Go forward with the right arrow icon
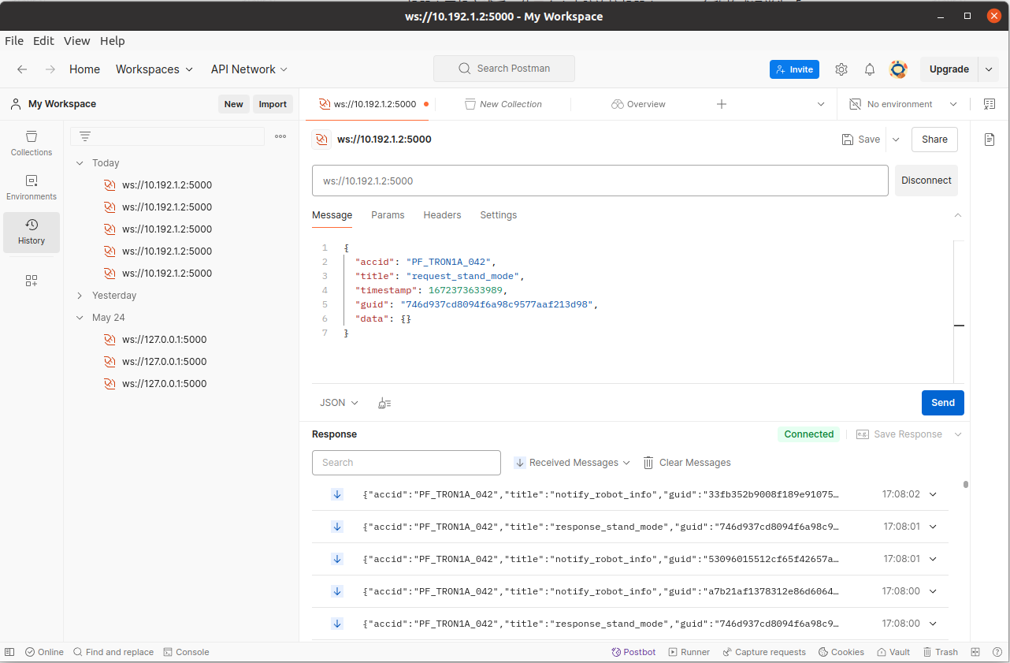This screenshot has height=663, width=1010. point(50,69)
